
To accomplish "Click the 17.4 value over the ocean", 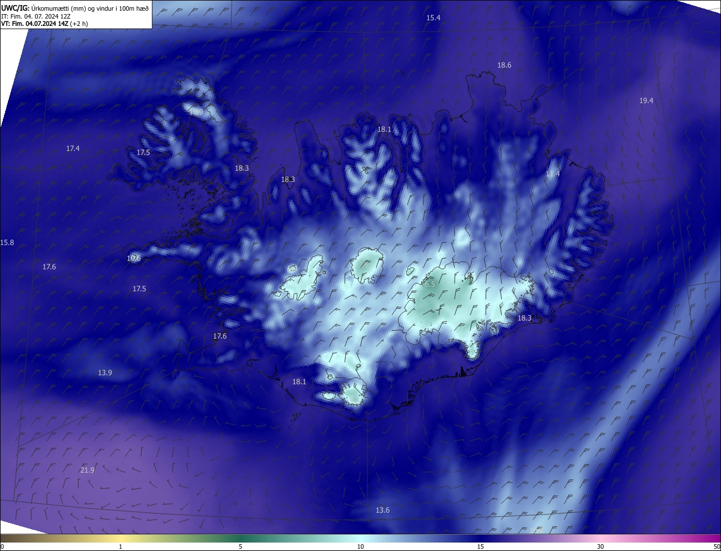I will [73, 149].
